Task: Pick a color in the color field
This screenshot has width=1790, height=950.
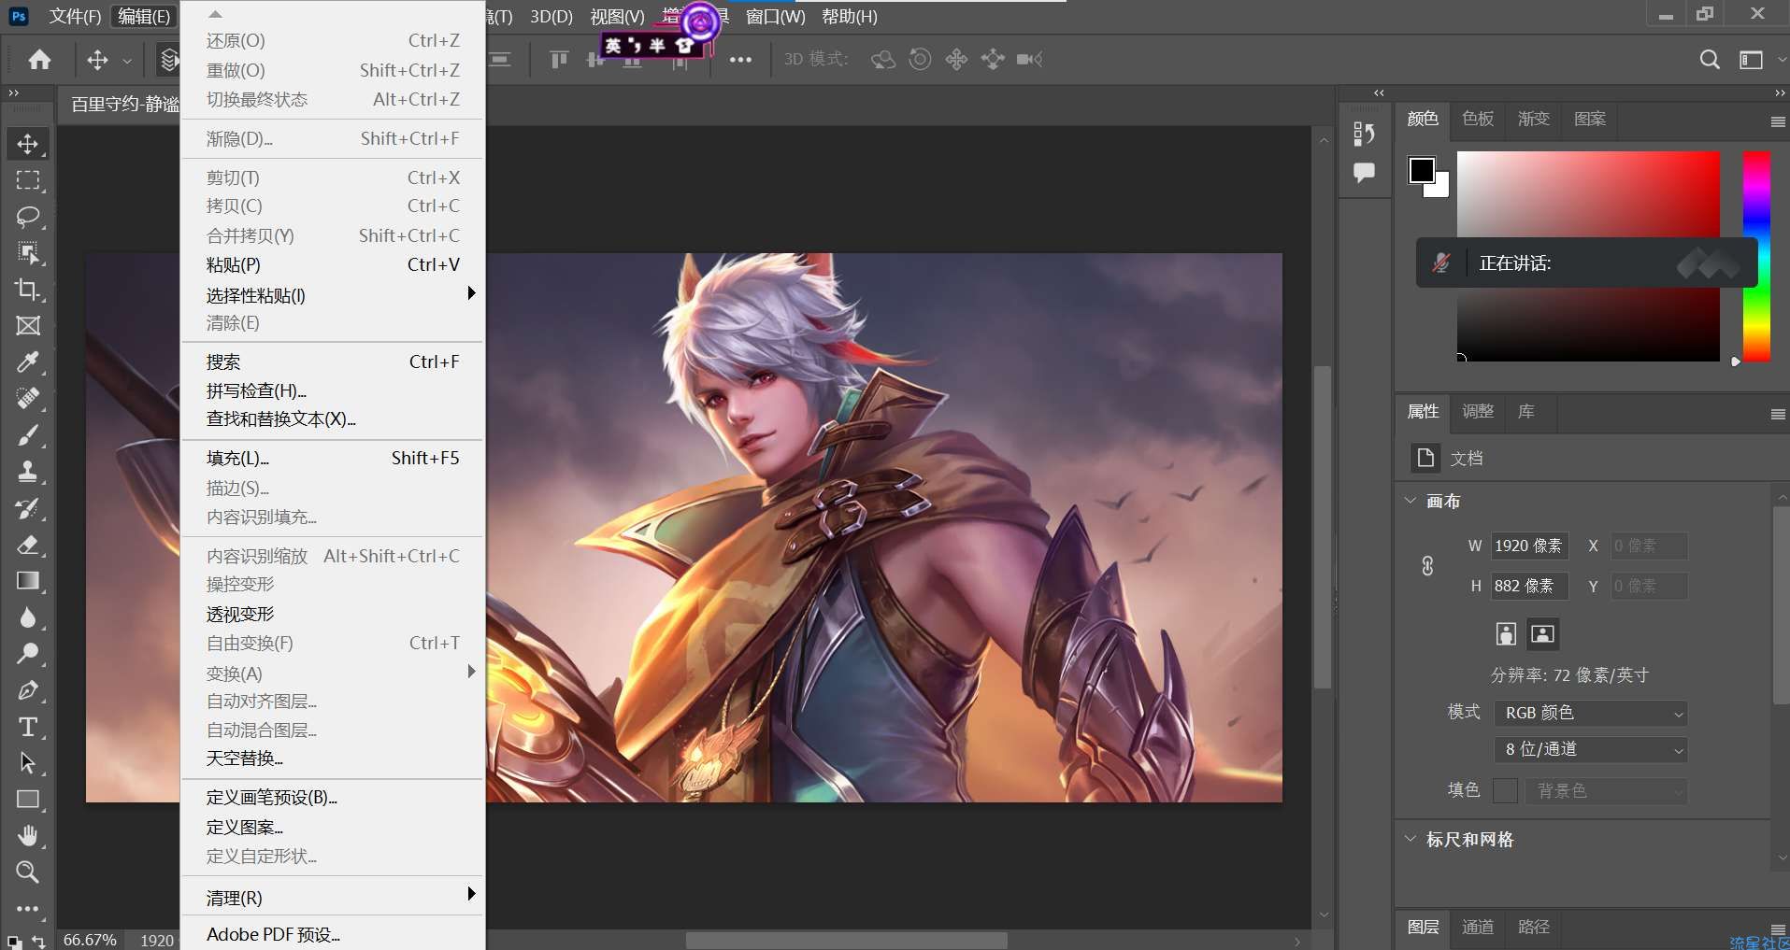Action: pyautogui.click(x=1588, y=256)
